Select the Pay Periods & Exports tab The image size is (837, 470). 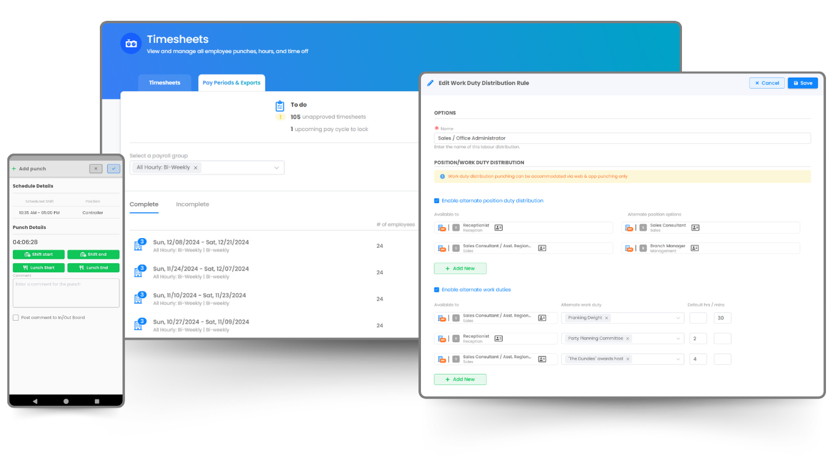pyautogui.click(x=232, y=83)
